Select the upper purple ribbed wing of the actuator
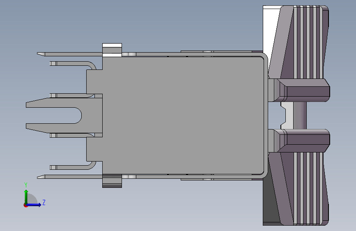Viewport: 356px width, 231px height. 299,42
